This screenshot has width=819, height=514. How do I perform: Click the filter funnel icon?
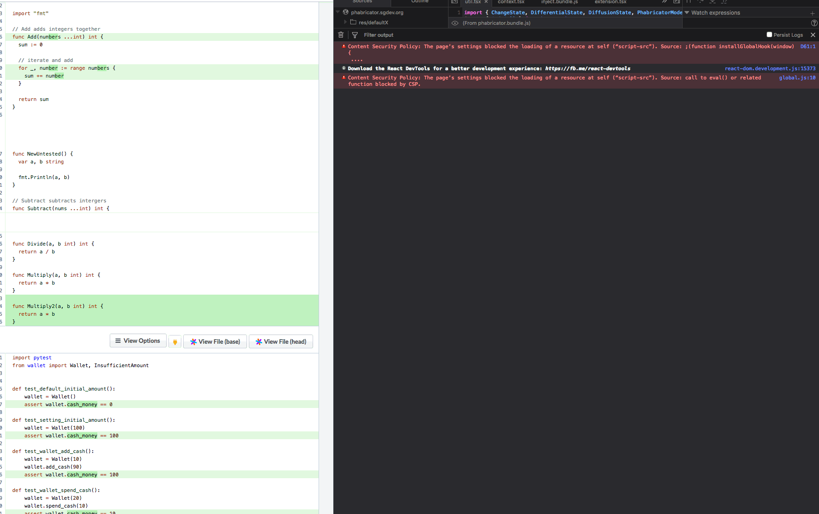(355, 35)
